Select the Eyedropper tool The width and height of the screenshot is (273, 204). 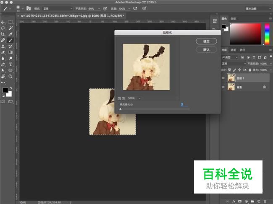pyautogui.click(x=10, y=34)
